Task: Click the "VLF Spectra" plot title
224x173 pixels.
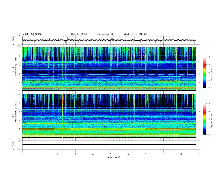Action: 32,34
